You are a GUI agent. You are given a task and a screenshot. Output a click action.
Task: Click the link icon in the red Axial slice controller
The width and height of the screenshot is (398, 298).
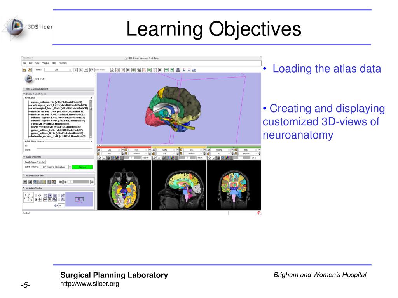pyautogui.click(x=99, y=158)
